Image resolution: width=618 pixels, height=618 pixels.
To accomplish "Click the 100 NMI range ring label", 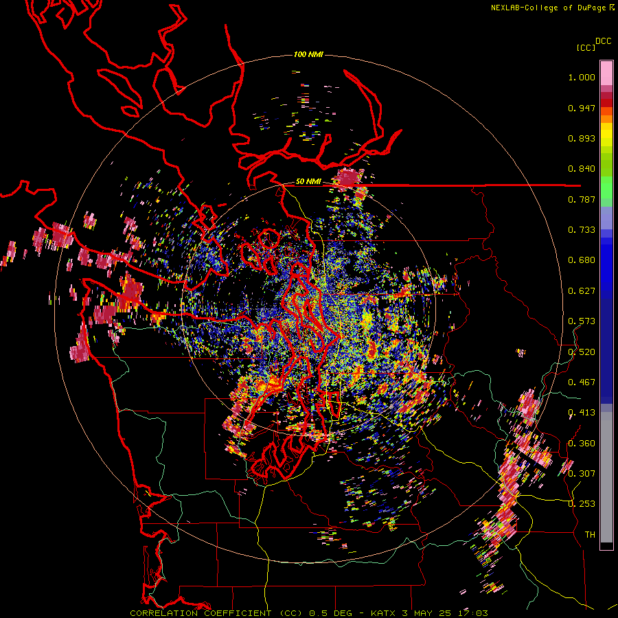I will [x=308, y=54].
